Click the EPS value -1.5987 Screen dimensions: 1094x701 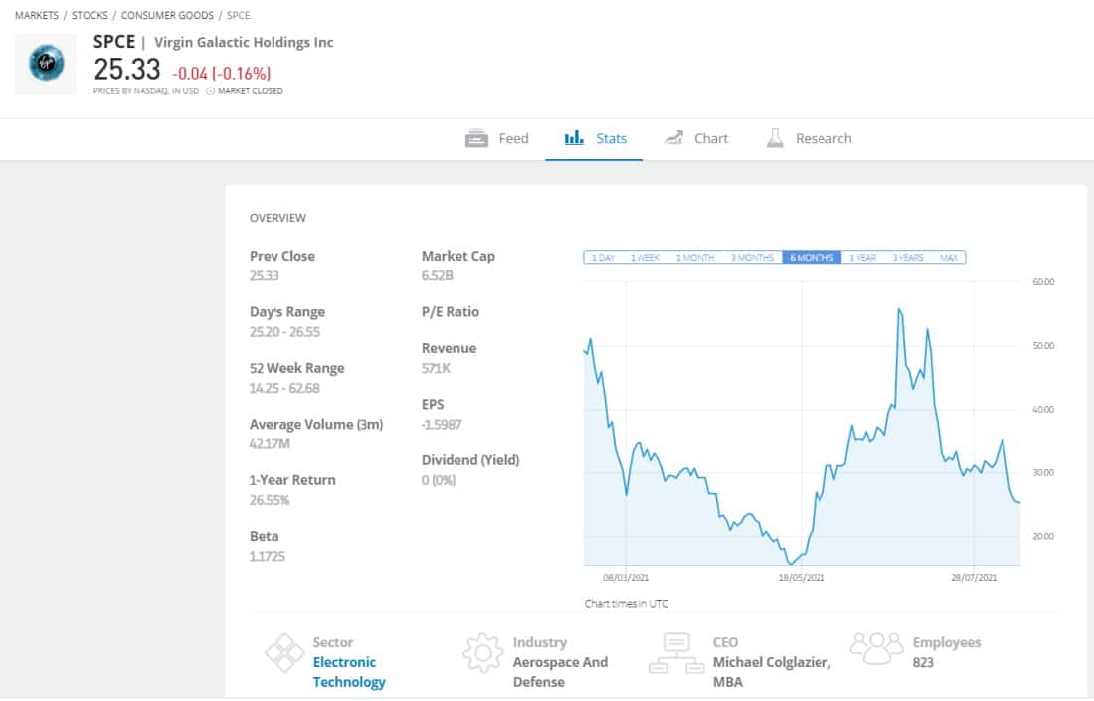442,425
